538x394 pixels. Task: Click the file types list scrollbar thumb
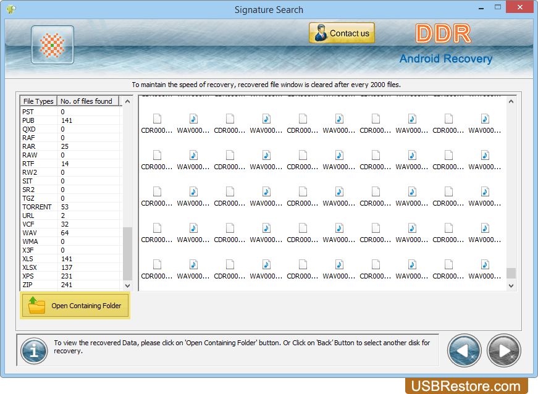pyautogui.click(x=127, y=253)
